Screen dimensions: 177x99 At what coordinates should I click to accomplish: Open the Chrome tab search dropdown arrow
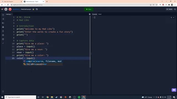(162, 1)
